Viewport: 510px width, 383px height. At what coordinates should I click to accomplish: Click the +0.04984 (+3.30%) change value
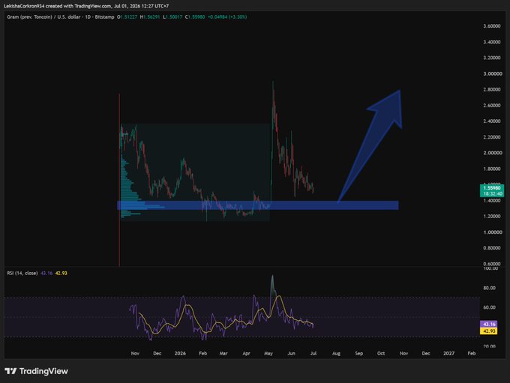[x=227, y=17]
